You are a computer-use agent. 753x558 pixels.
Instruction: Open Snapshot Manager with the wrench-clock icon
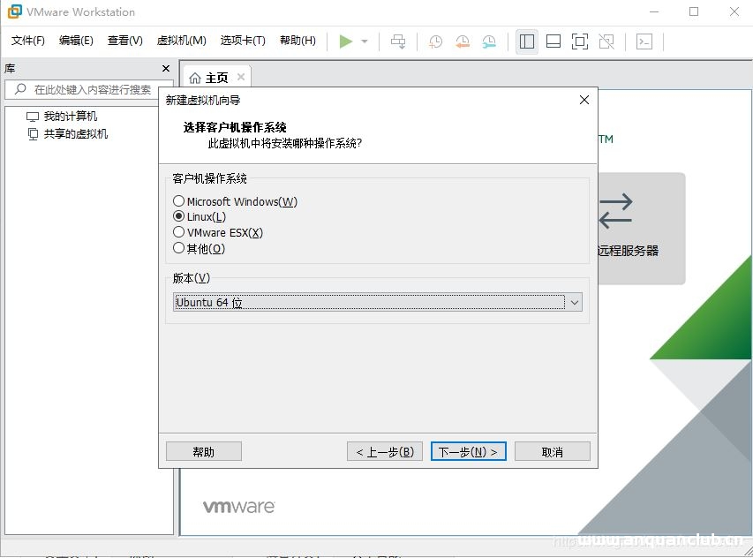488,41
